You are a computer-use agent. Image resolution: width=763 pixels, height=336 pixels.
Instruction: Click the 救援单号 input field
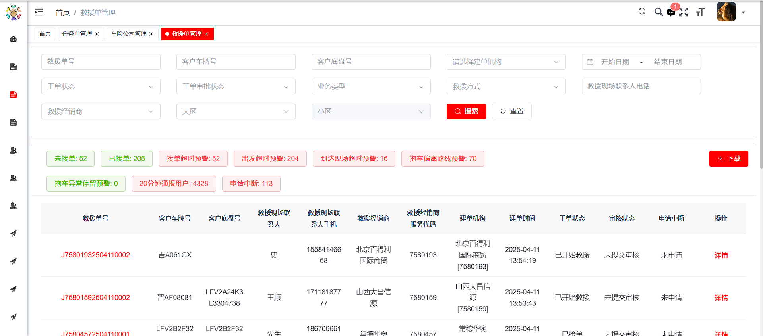pos(101,62)
